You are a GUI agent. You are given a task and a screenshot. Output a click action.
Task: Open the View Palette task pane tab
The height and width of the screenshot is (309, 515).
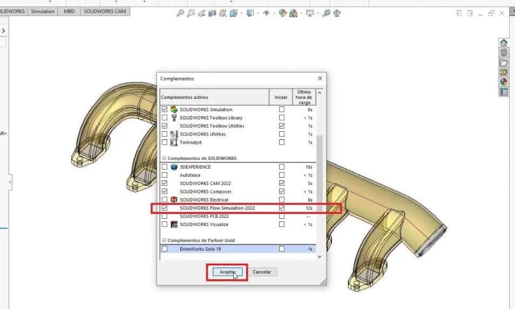[x=504, y=72]
